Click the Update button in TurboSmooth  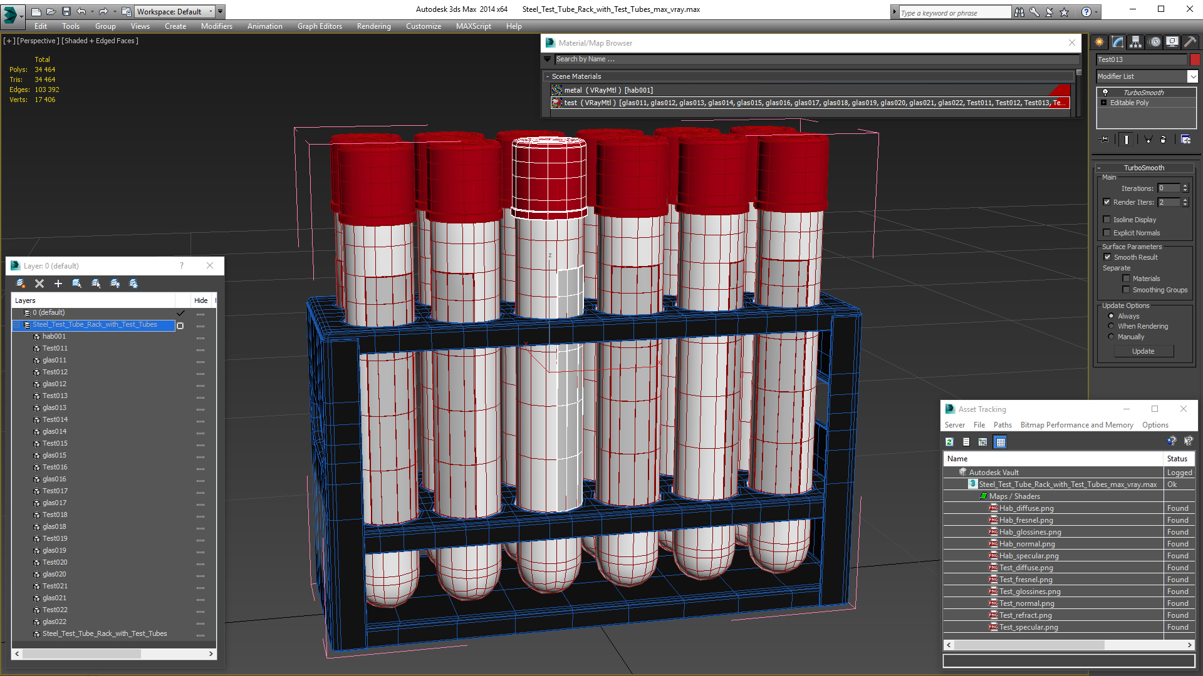(x=1143, y=351)
